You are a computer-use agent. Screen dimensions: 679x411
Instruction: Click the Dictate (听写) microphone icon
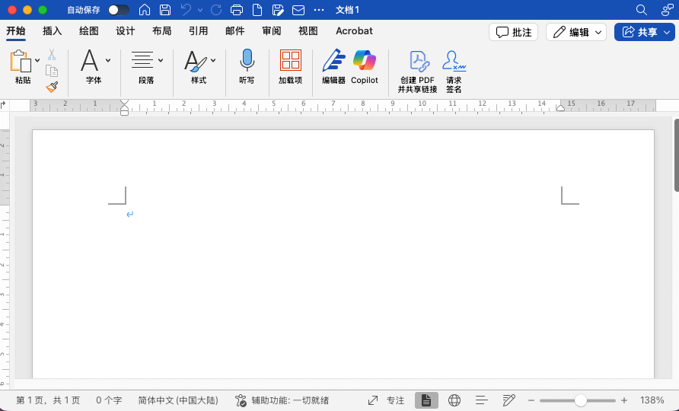point(247,61)
